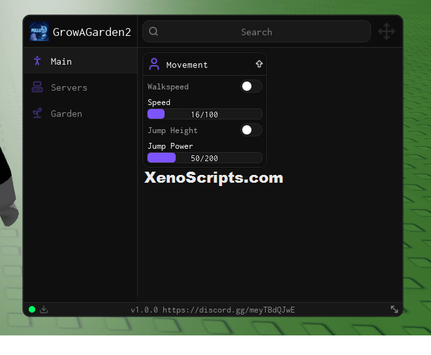The width and height of the screenshot is (431, 355).
Task: Collapse the Movement section arrow
Action: tap(259, 64)
